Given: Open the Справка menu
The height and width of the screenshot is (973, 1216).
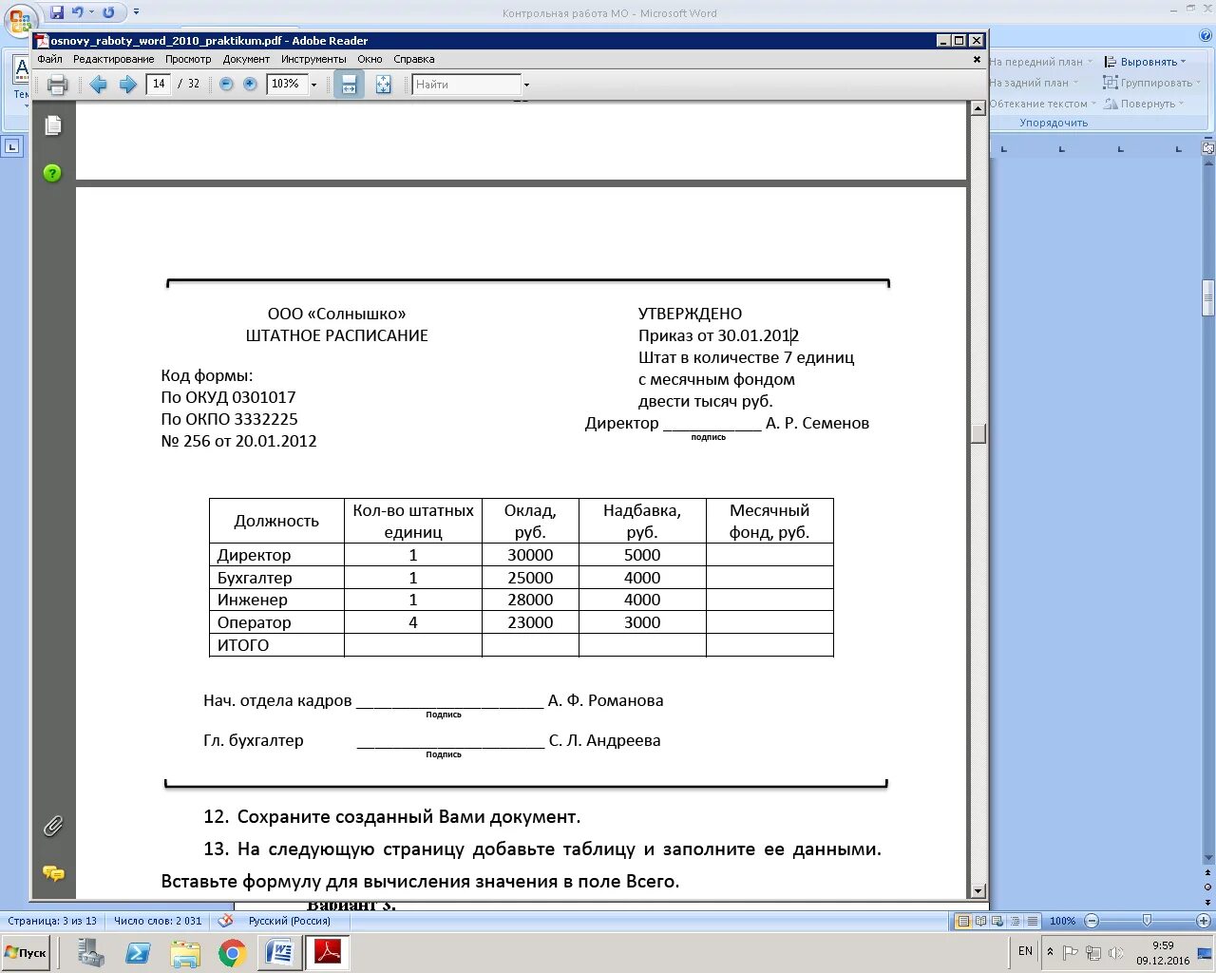Looking at the screenshot, I should click(x=413, y=59).
